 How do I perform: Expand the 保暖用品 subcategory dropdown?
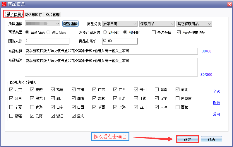click(x=157, y=24)
